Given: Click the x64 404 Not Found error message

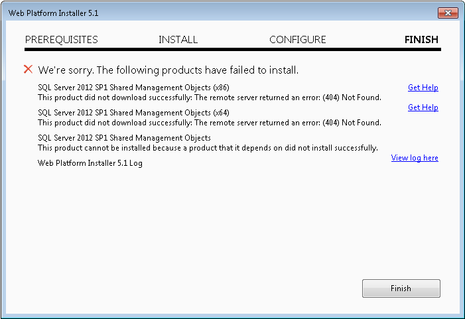Looking at the screenshot, I should click(x=210, y=123).
